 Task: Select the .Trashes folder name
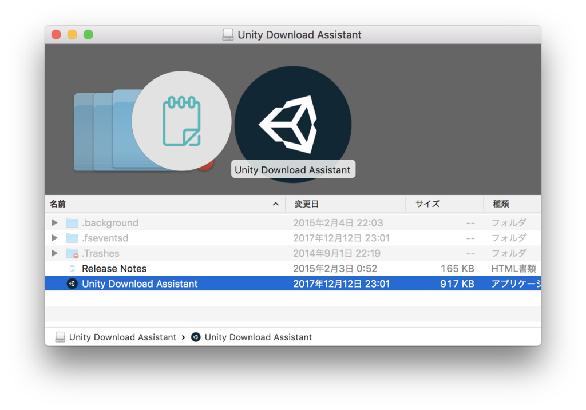coord(101,253)
